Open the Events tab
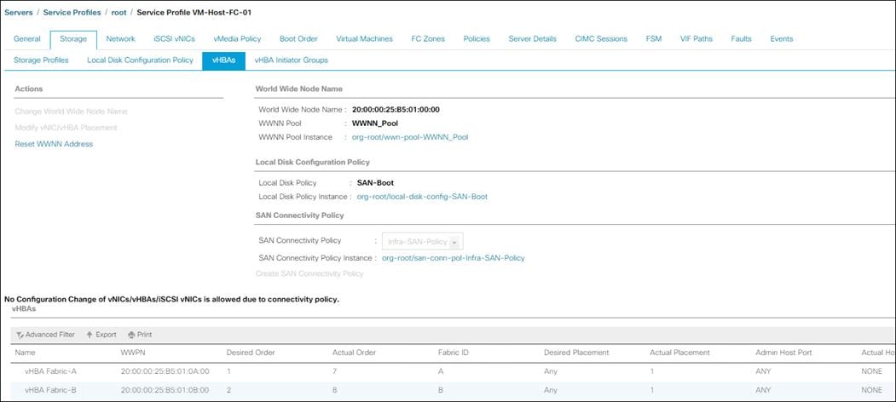 point(781,39)
